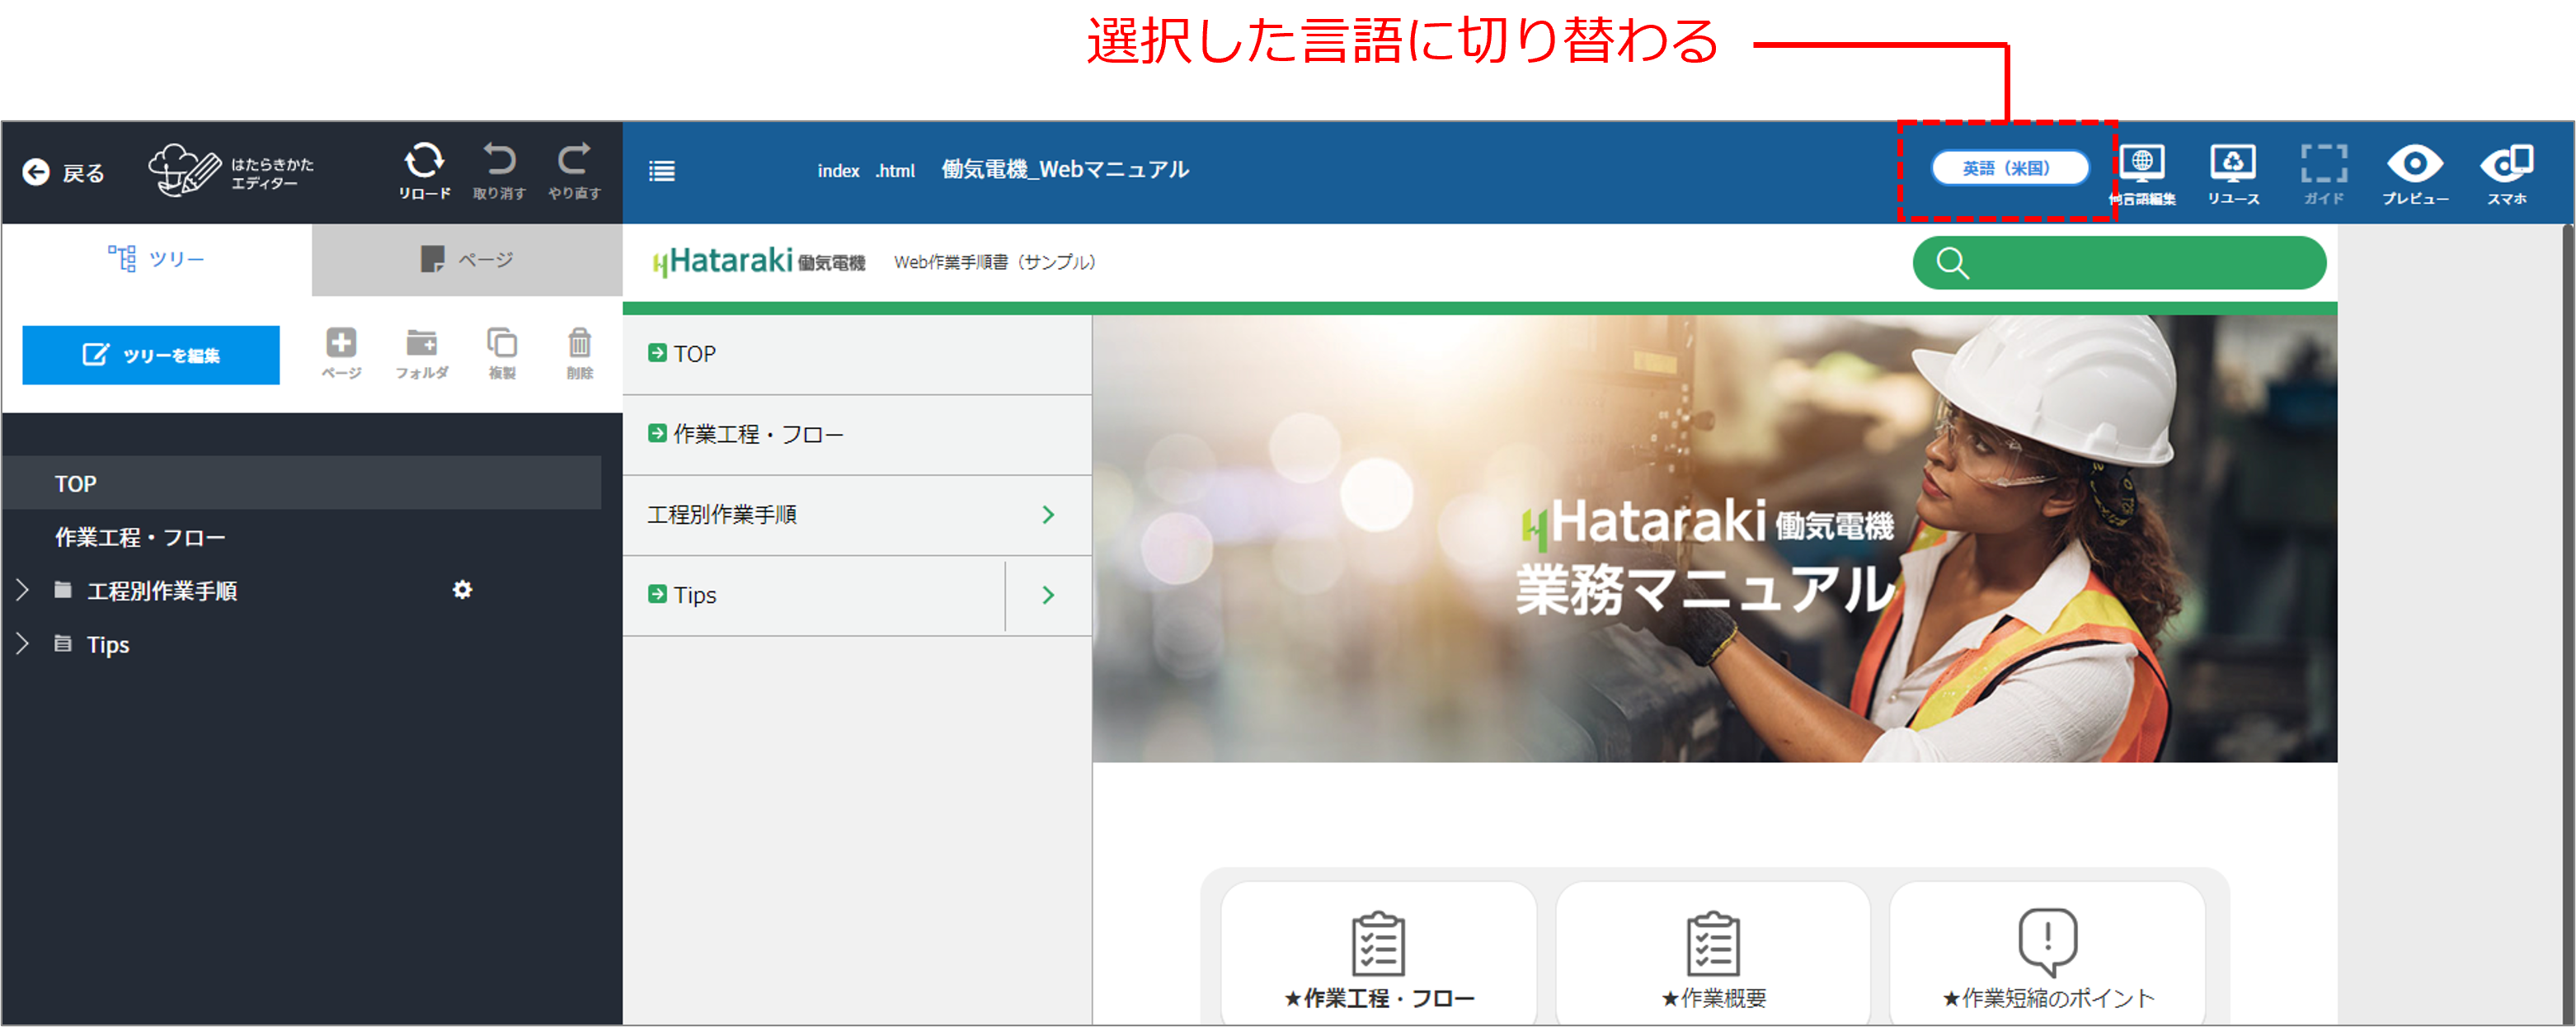The image size is (2576, 1027).
Task: Expand the 工程別作業手順 folder in tree
Action: coord(23,590)
